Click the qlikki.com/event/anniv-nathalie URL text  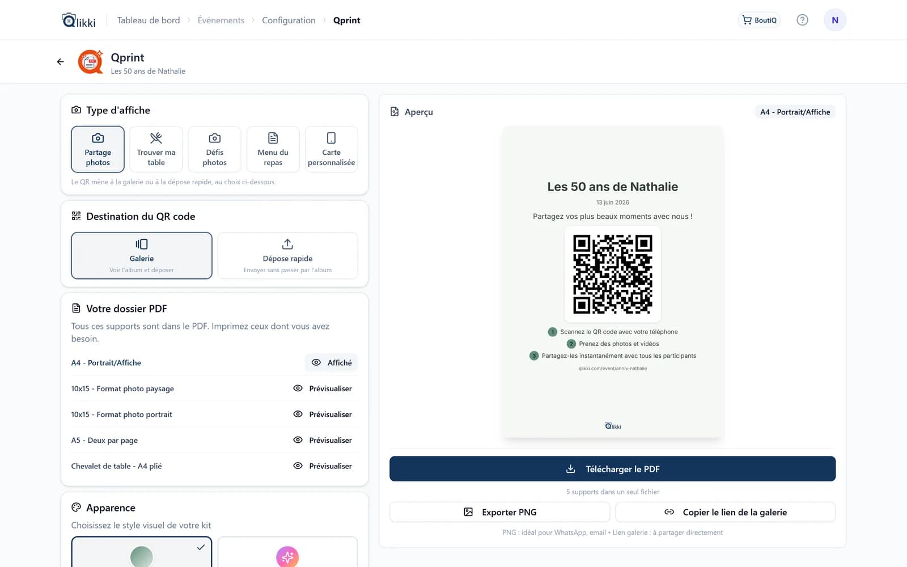[x=613, y=369]
